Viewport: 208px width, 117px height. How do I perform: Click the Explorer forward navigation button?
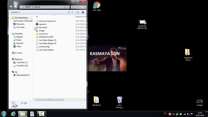tap(16, 7)
